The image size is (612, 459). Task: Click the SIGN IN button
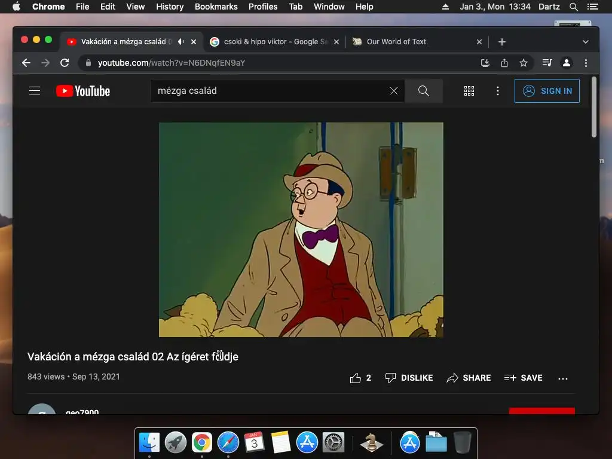547,91
